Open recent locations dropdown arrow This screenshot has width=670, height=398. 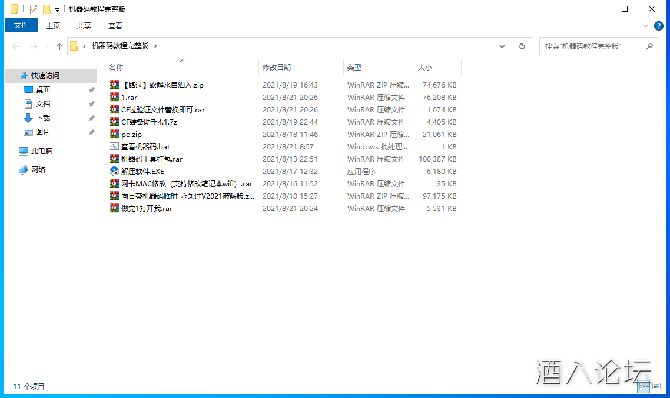pos(47,46)
